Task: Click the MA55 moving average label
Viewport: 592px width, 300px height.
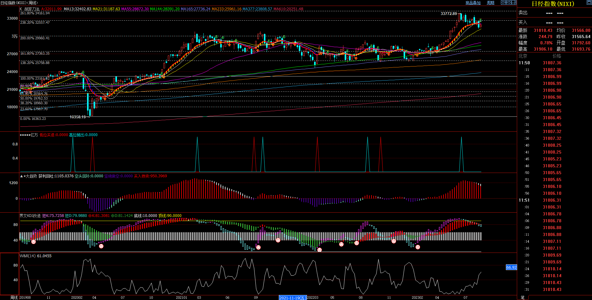Action: click(135, 9)
